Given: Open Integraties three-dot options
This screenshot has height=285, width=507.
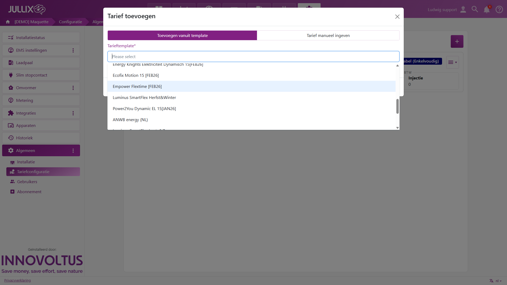Looking at the screenshot, I should [x=73, y=113].
